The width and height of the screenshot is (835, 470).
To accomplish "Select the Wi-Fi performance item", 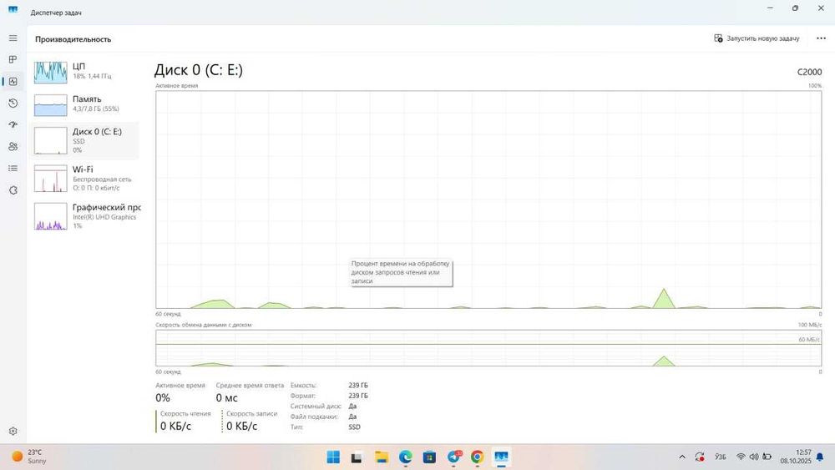I will 85,179.
